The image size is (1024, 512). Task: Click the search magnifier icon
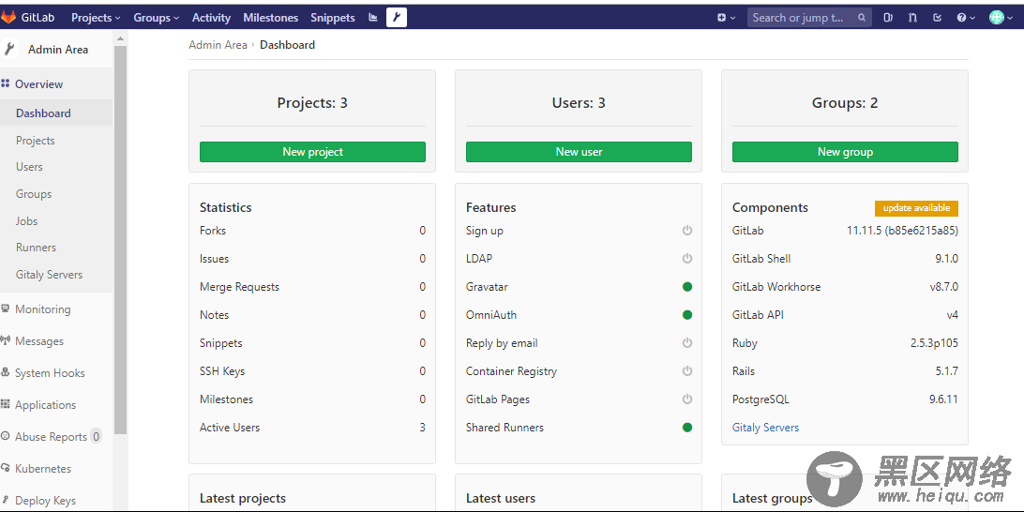(x=862, y=18)
